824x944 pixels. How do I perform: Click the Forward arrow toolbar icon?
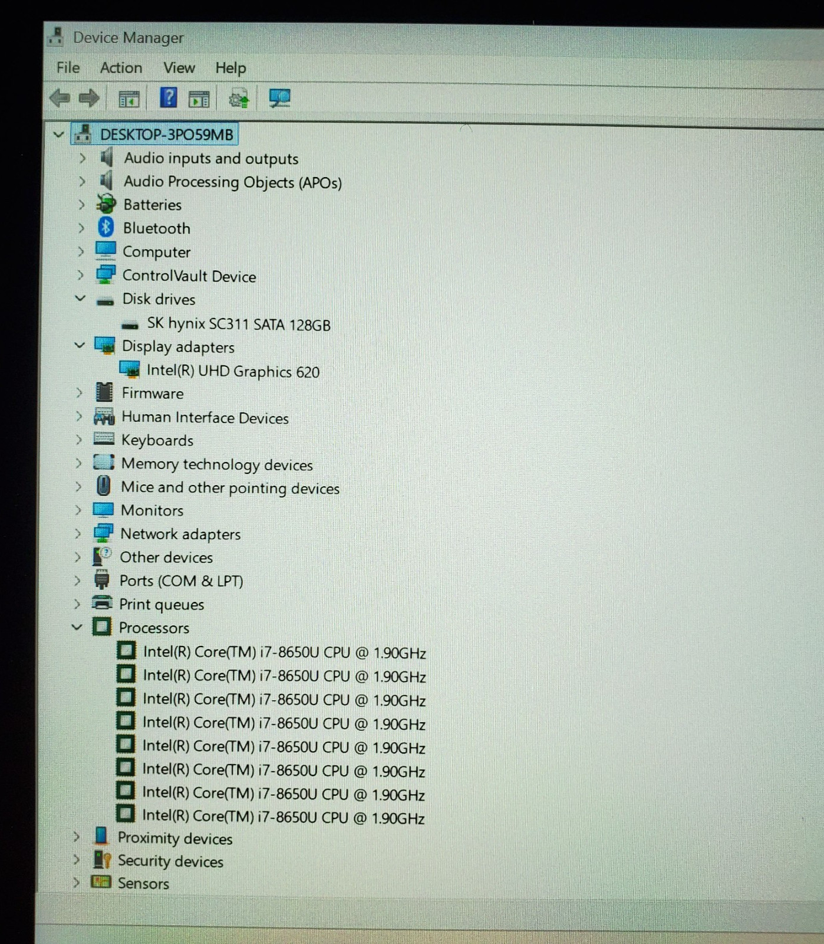[x=89, y=98]
